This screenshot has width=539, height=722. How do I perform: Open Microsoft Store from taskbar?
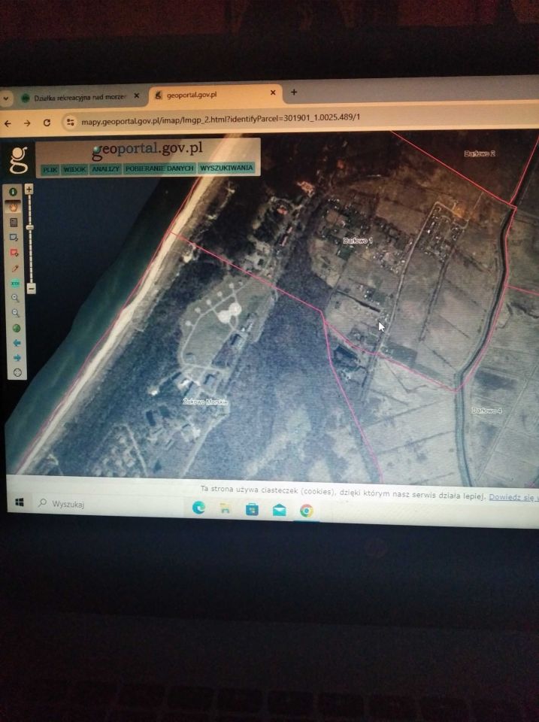[x=252, y=509]
